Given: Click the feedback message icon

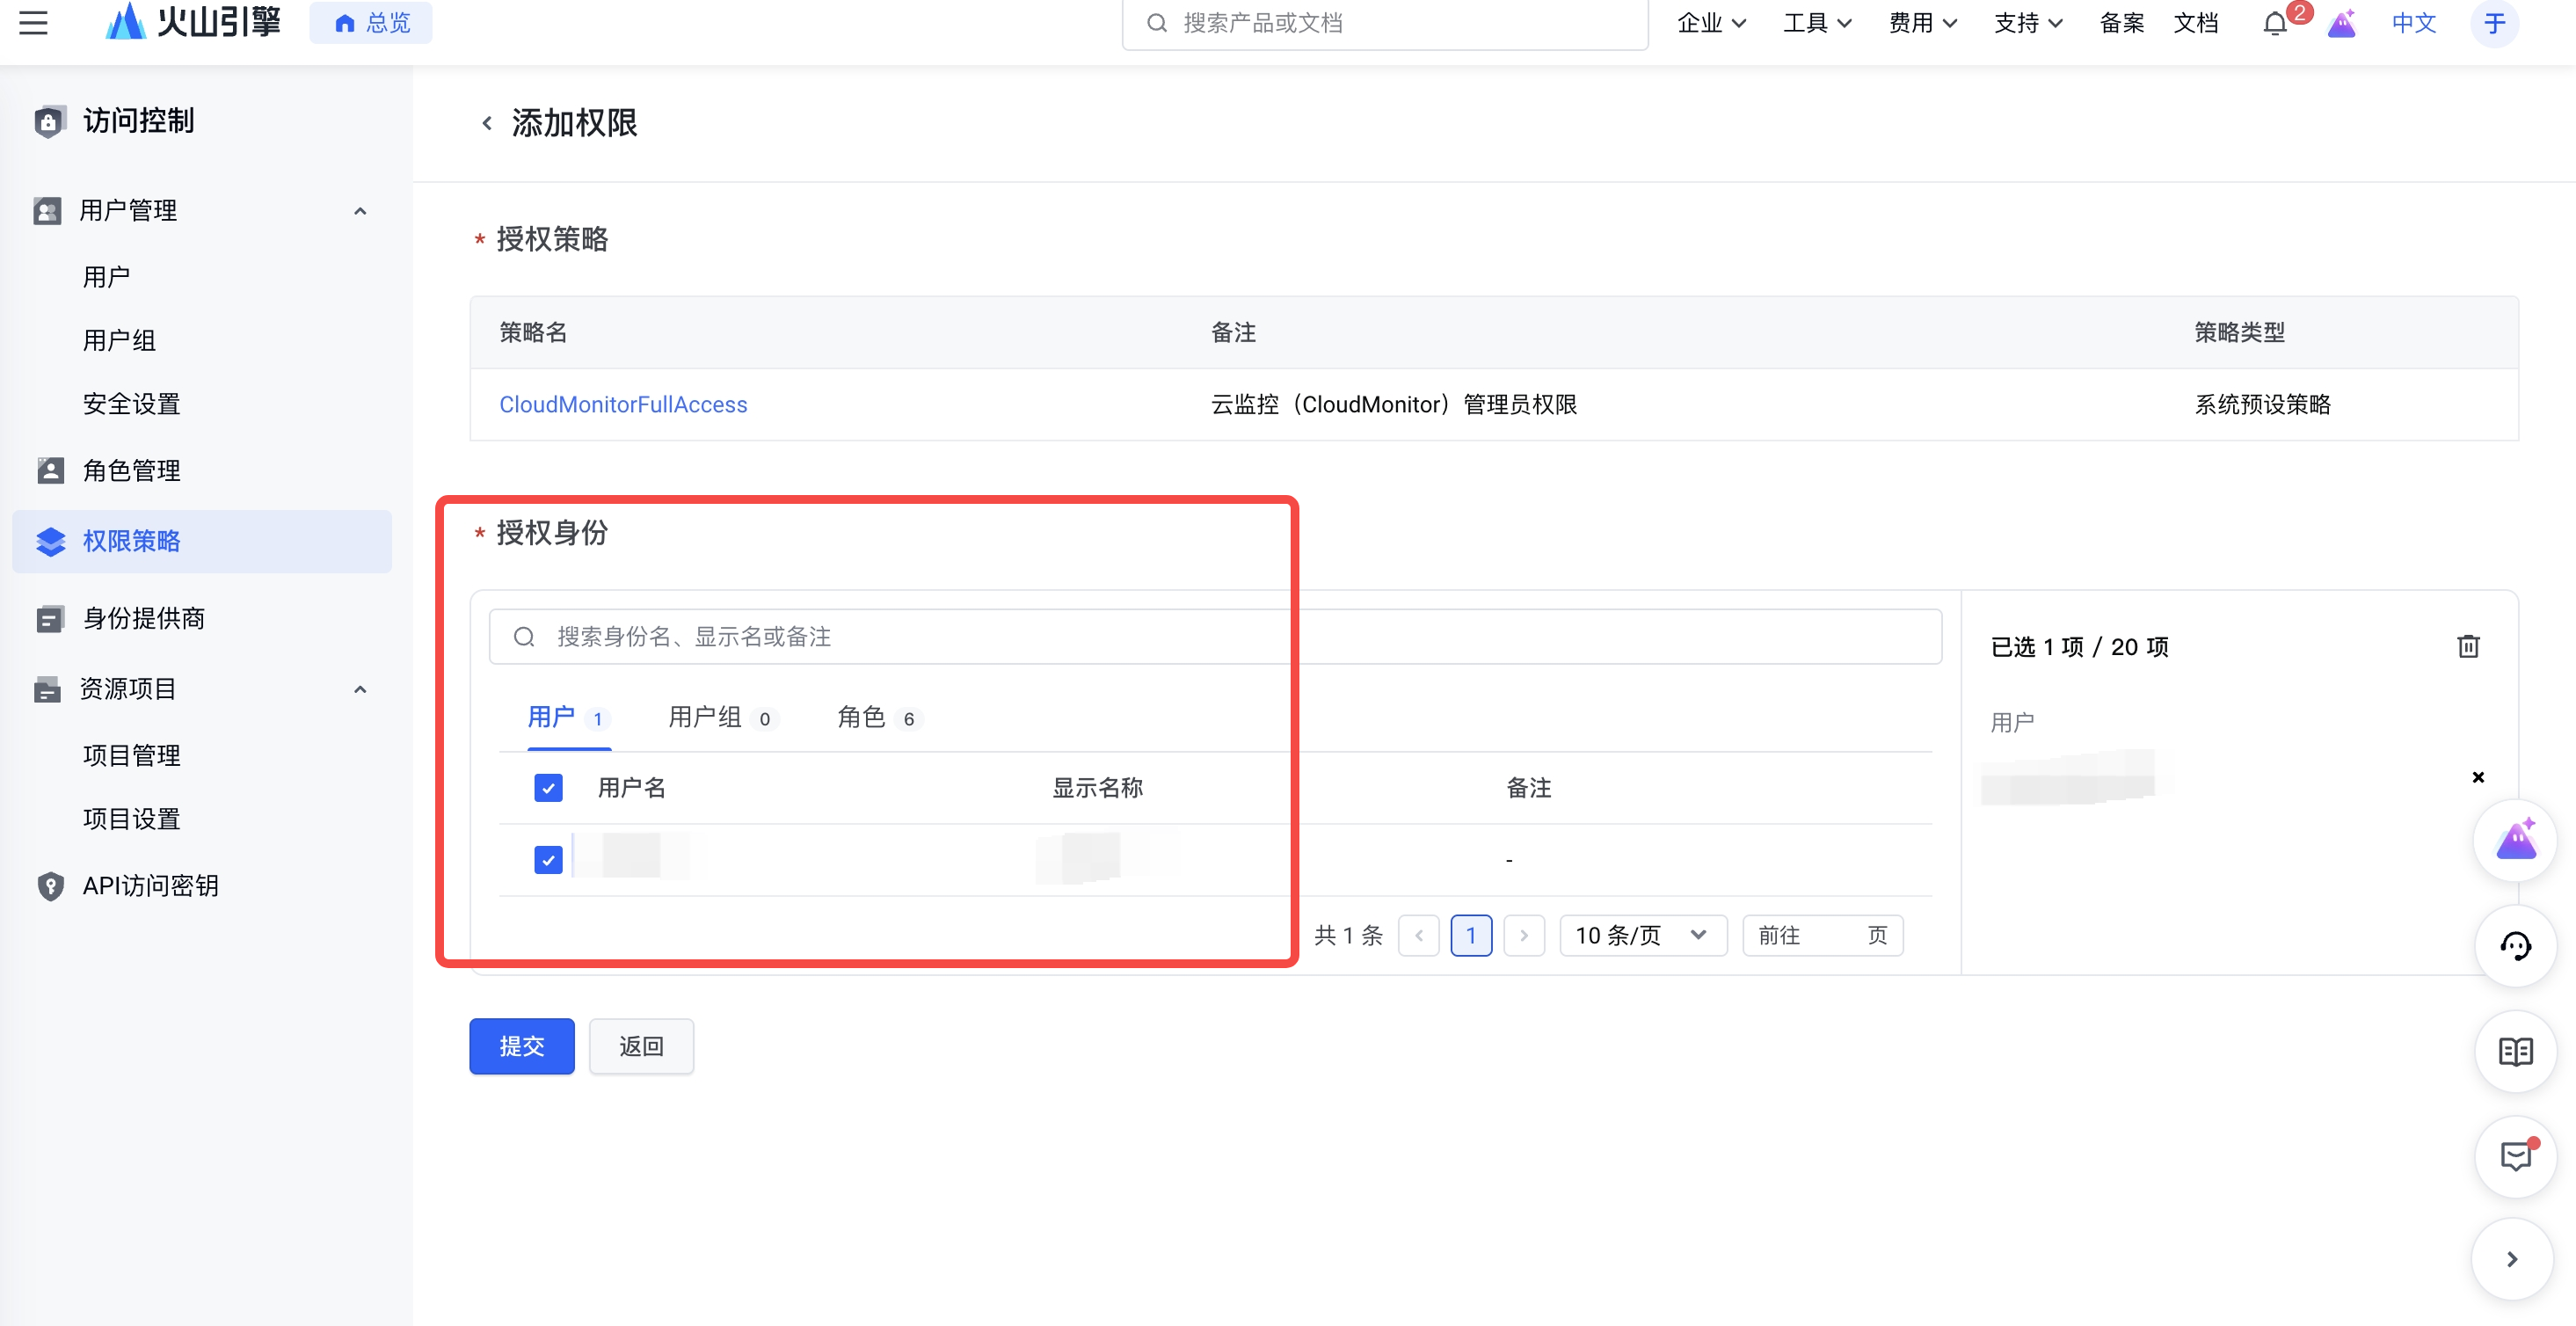Looking at the screenshot, I should [x=2515, y=1157].
